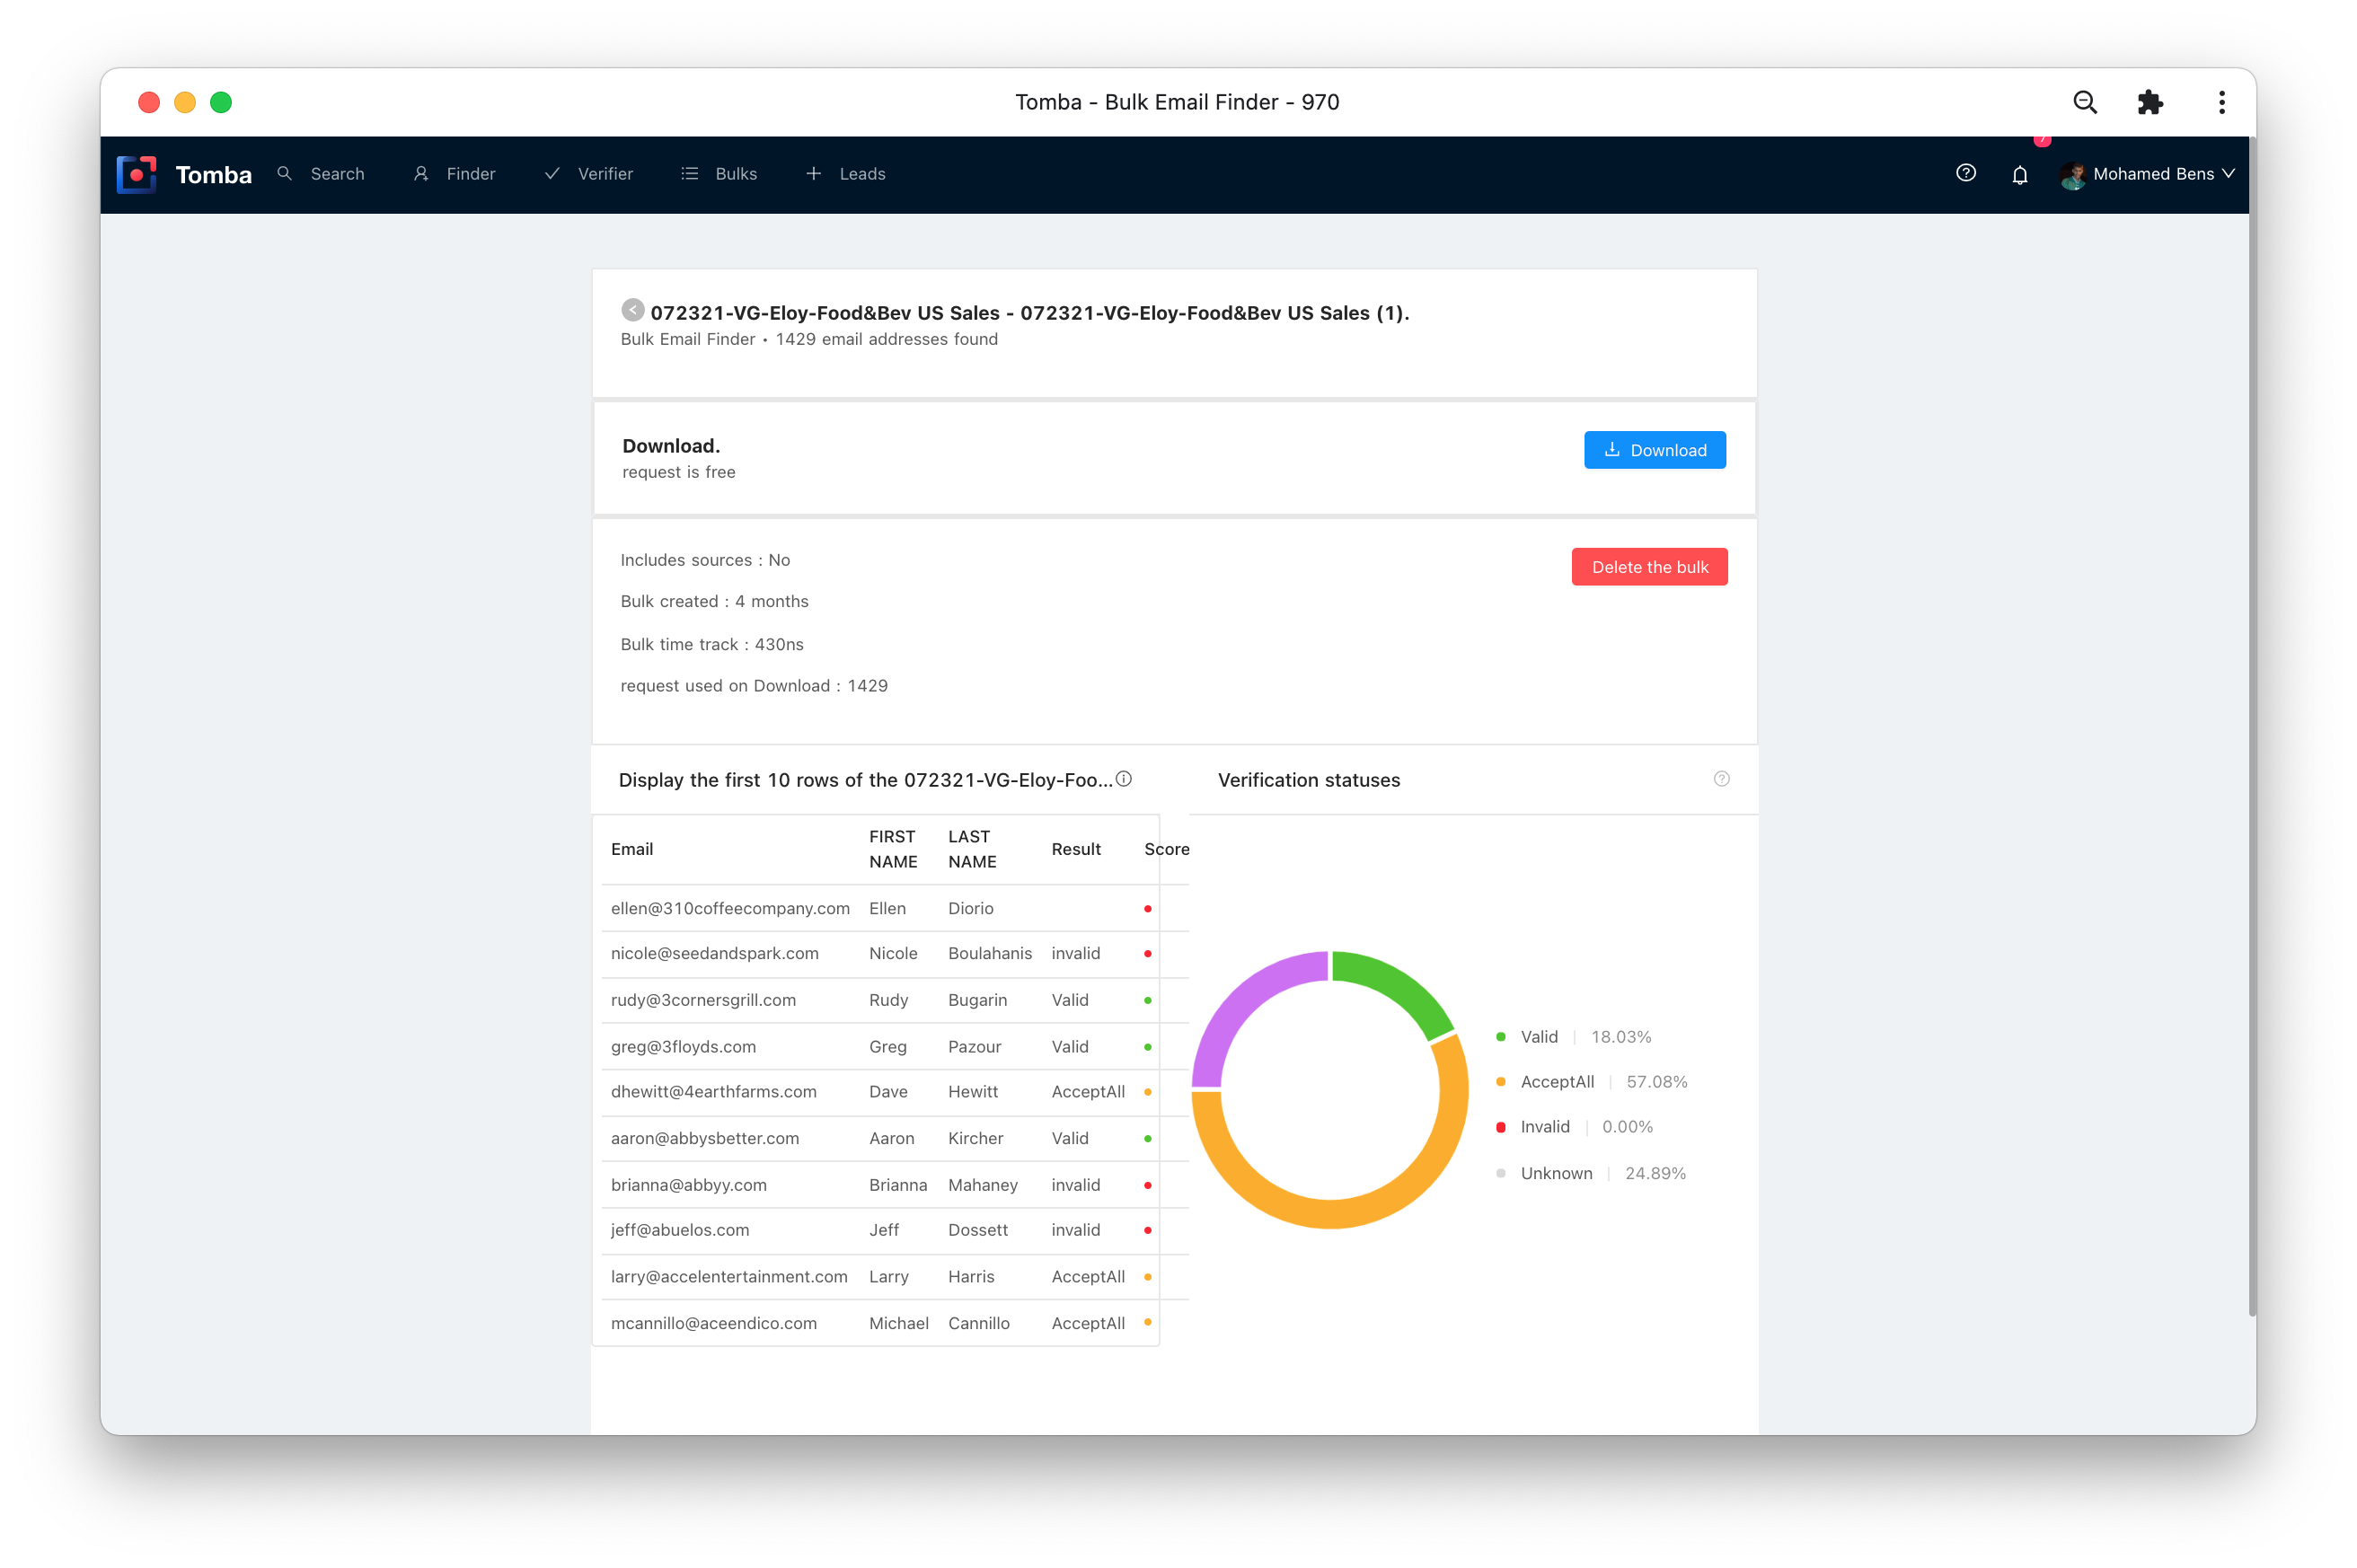This screenshot has width=2357, height=1568.
Task: Open the notifications bell
Action: pyautogui.click(x=2019, y=174)
